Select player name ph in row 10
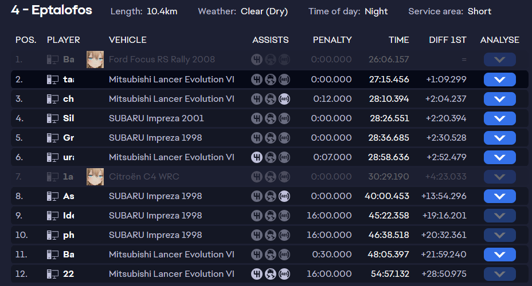Viewport: 532px width, 286px height. pos(69,235)
